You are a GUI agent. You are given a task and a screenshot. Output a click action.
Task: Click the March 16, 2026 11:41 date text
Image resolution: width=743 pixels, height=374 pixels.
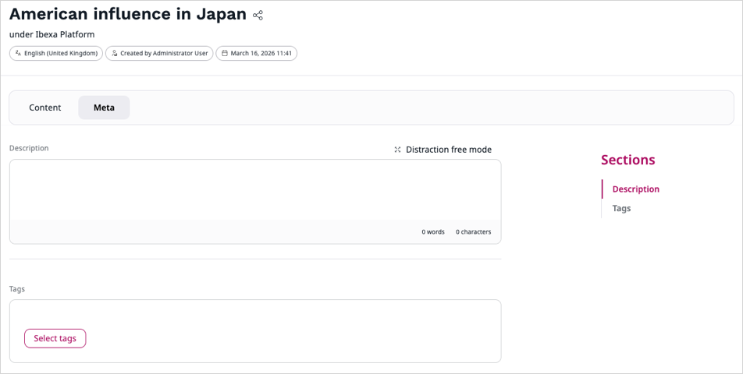click(x=261, y=54)
